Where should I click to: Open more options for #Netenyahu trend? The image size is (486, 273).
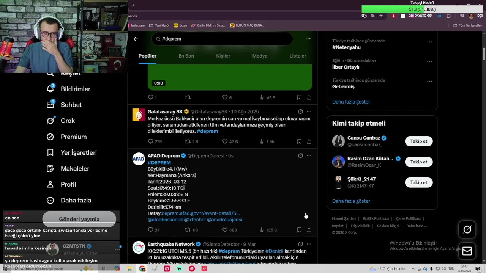point(429,42)
